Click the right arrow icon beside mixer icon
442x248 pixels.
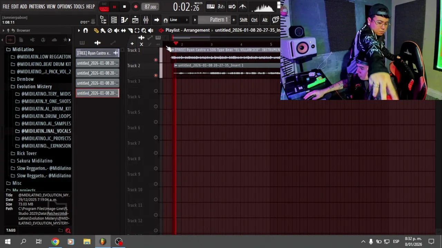(156, 20)
